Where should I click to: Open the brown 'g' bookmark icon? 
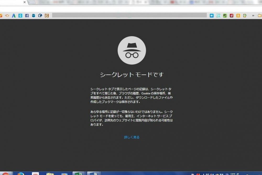47,15
